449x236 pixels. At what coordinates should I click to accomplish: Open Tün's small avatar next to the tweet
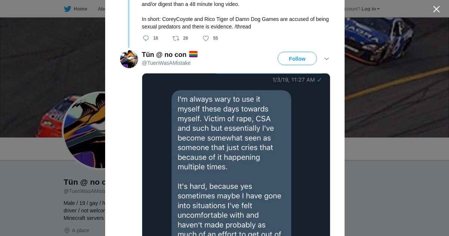click(x=129, y=59)
